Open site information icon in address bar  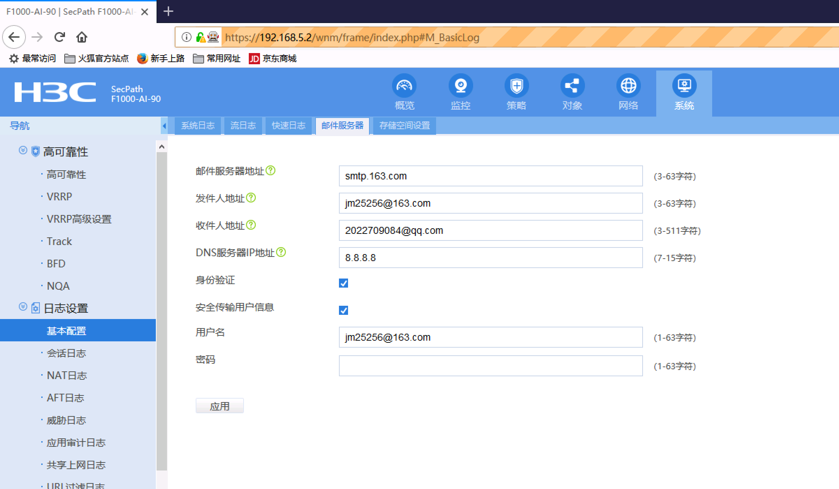[x=187, y=37]
